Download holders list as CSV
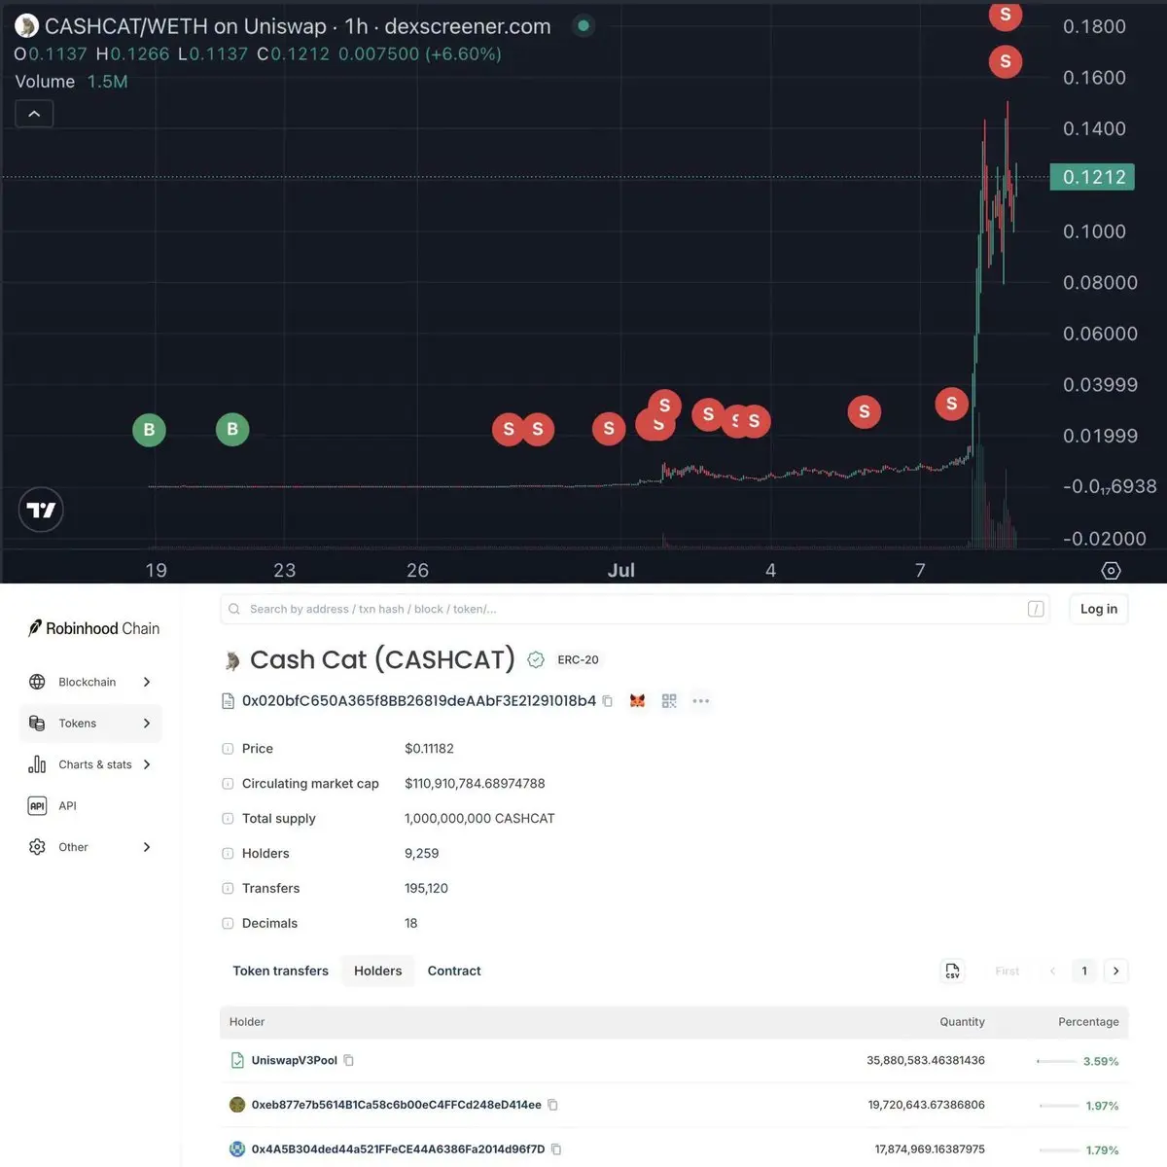The height and width of the screenshot is (1167, 1167). pyautogui.click(x=952, y=971)
